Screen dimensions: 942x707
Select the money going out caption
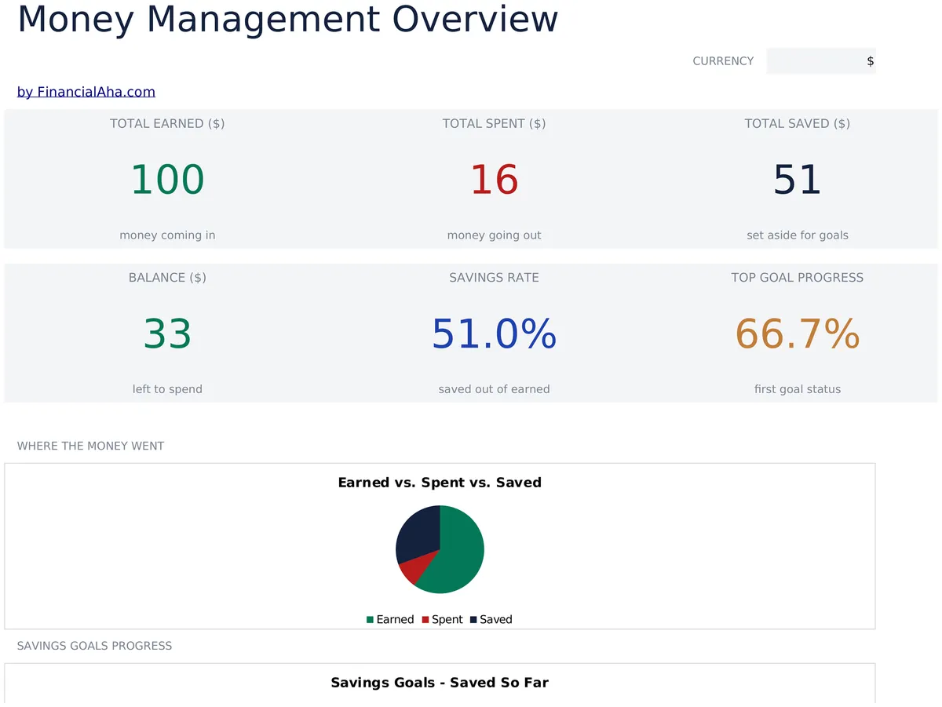(x=494, y=235)
